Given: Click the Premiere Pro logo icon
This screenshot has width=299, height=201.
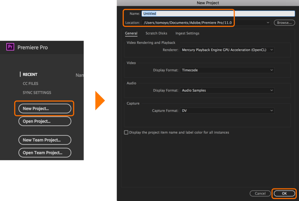Looking at the screenshot, I should 10,47.
